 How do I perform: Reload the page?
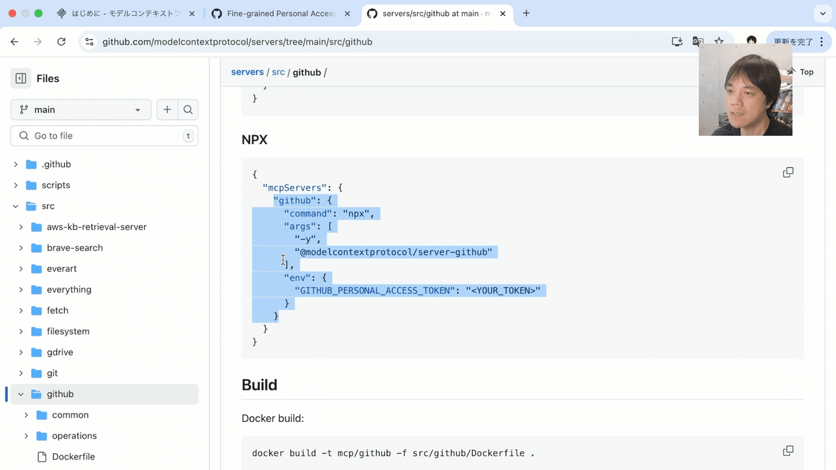pos(61,42)
